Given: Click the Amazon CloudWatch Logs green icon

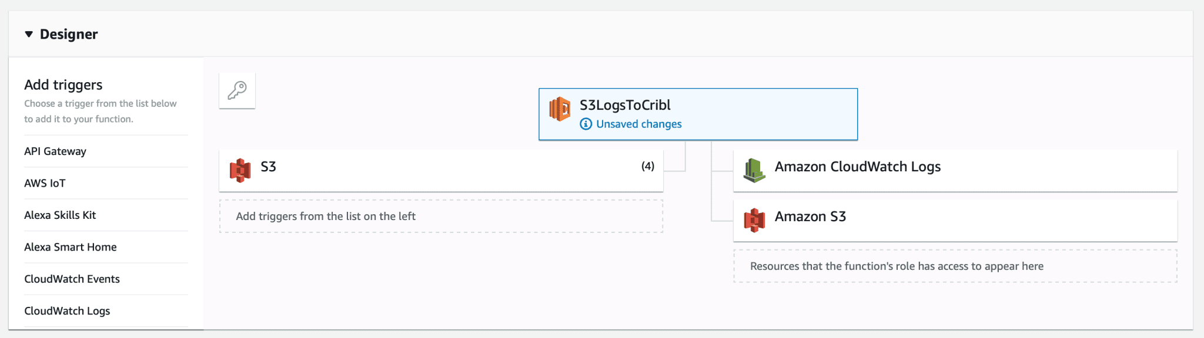Looking at the screenshot, I should [754, 170].
